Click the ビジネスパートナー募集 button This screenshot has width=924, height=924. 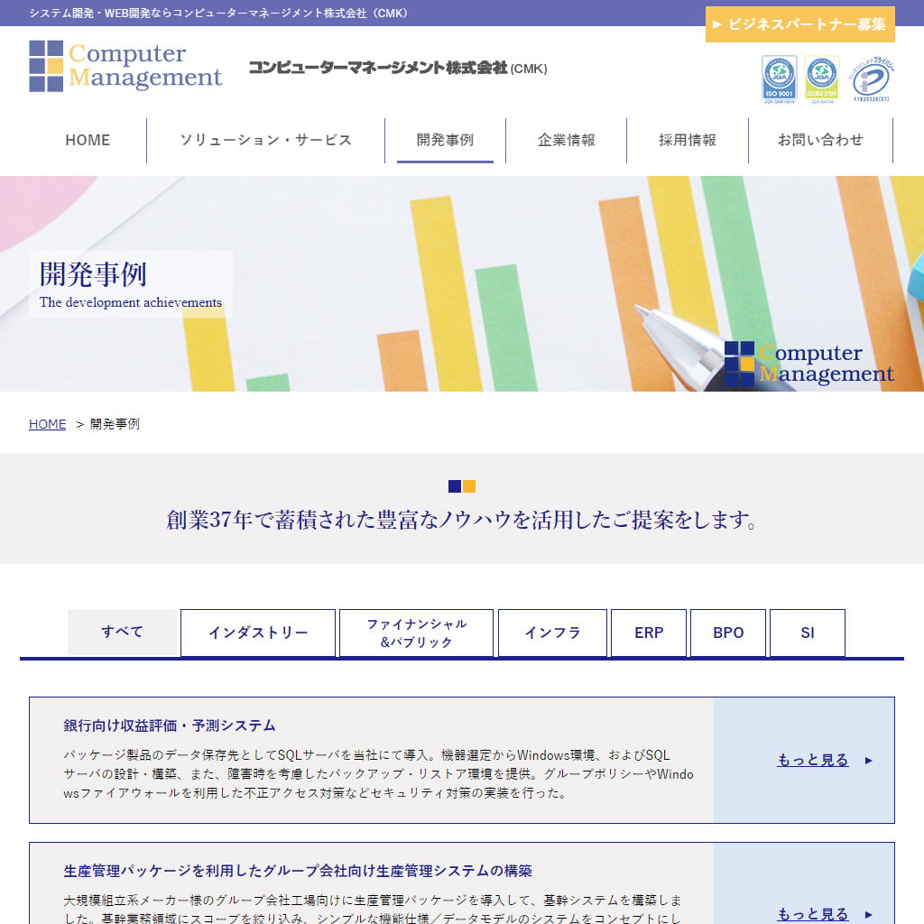click(799, 24)
